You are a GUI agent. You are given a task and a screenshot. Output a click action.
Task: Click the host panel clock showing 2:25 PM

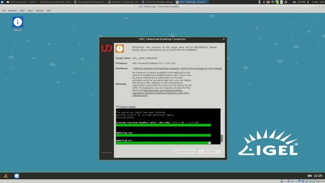coord(302,2)
